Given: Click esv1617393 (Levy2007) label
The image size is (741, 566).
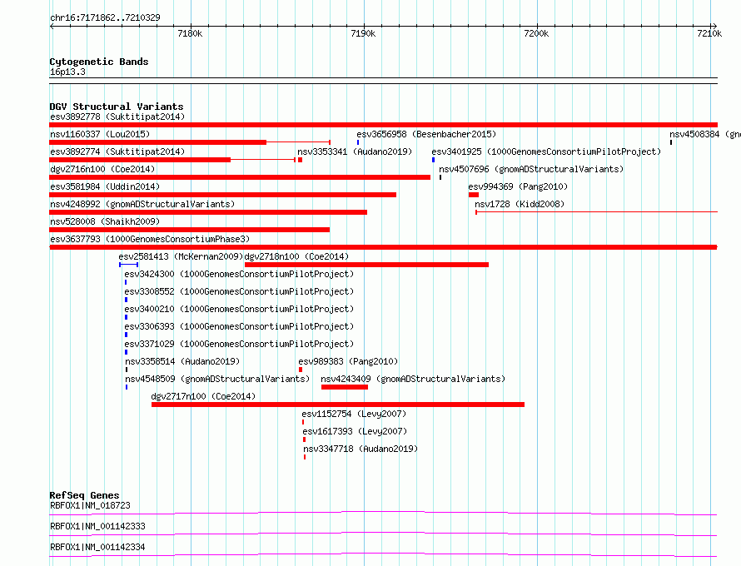Looking at the screenshot, I should tap(355, 431).
